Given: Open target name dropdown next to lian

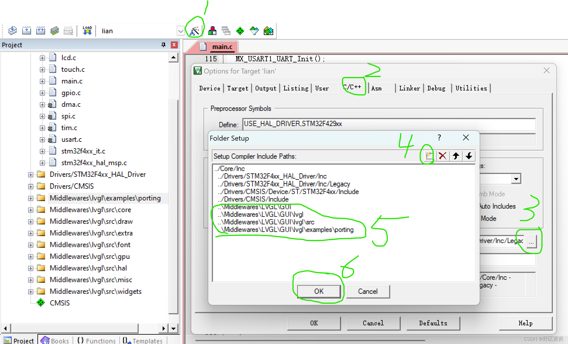Looking at the screenshot, I should (180, 31).
